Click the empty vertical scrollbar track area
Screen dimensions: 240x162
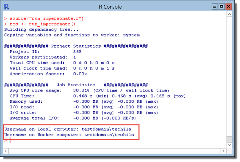229,75
